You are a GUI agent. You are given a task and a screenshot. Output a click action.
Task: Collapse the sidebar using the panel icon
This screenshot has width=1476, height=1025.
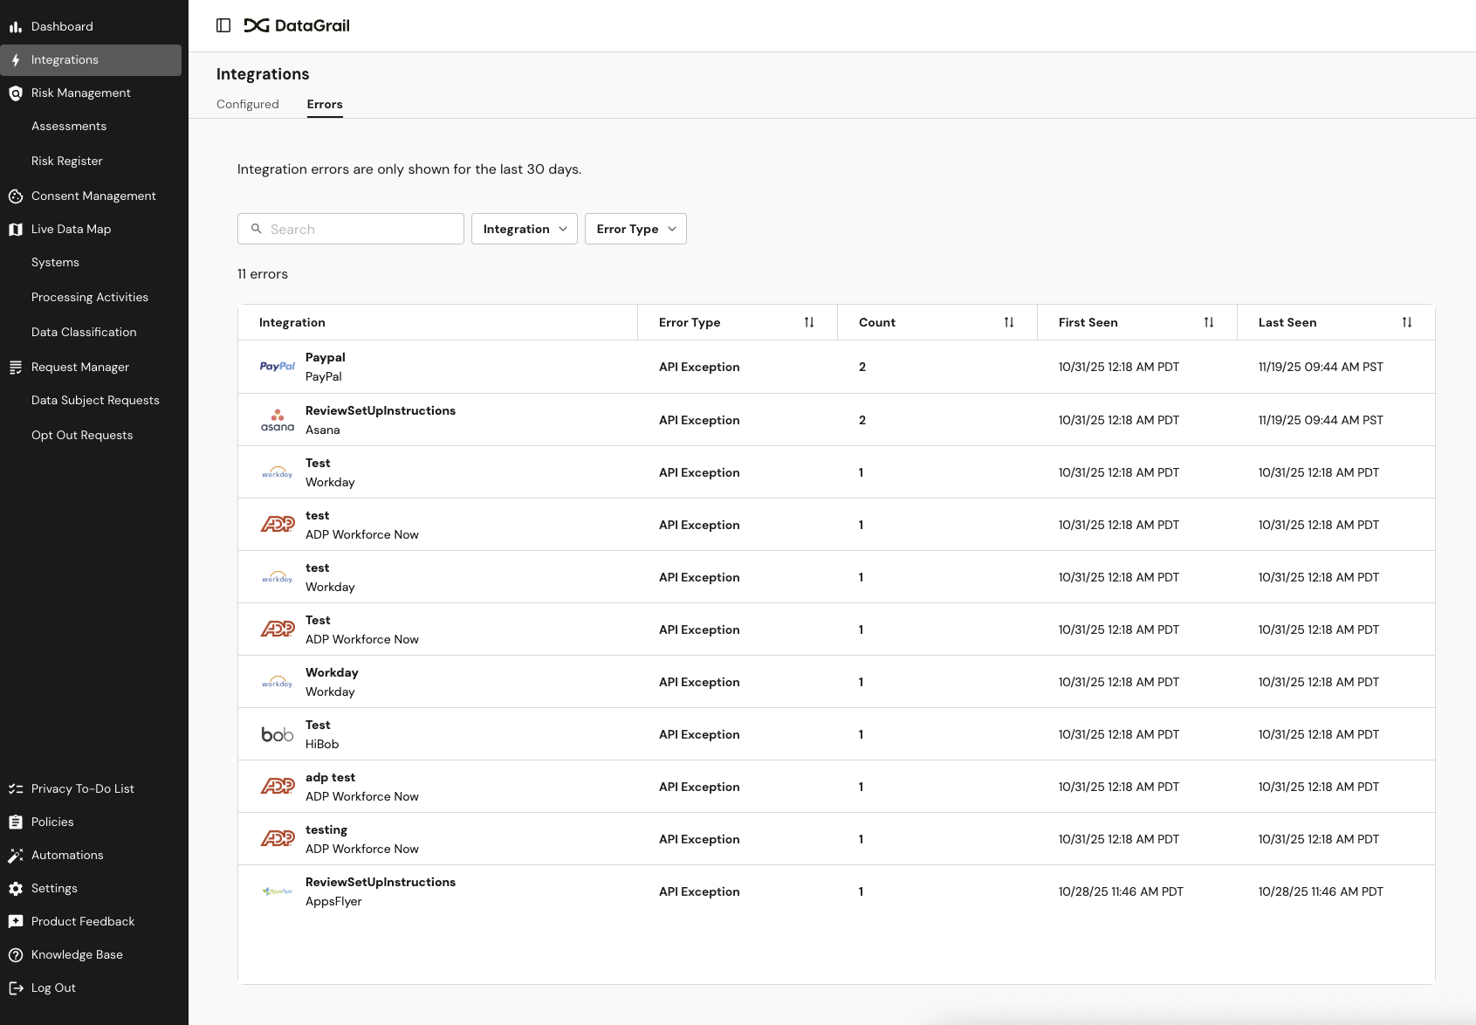tap(223, 25)
